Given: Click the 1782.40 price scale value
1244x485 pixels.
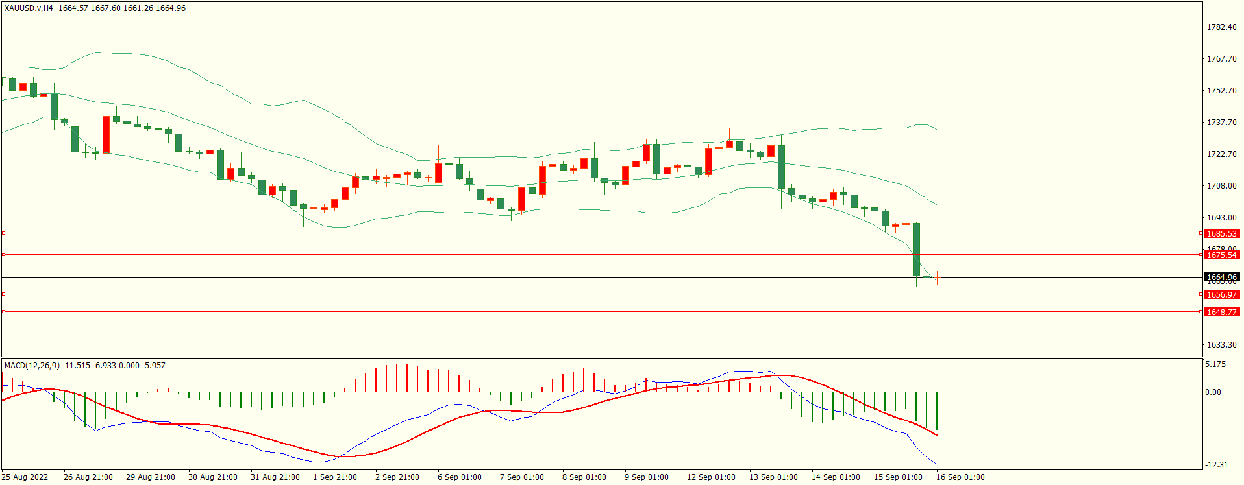Looking at the screenshot, I should coord(1221,27).
